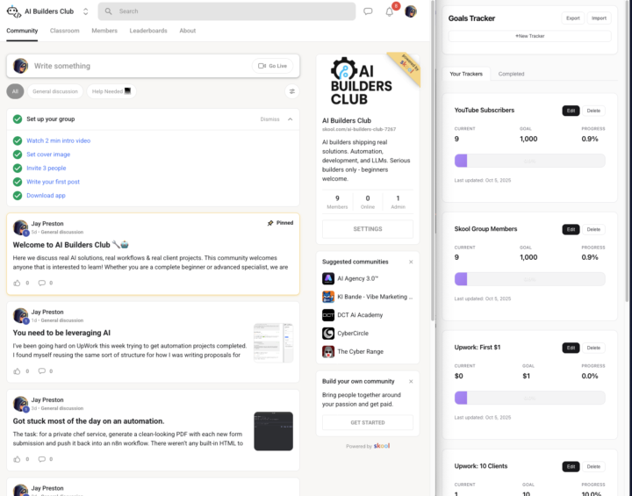Edit the Upwork: 10 Clients tracker
The image size is (632, 496).
click(x=571, y=466)
